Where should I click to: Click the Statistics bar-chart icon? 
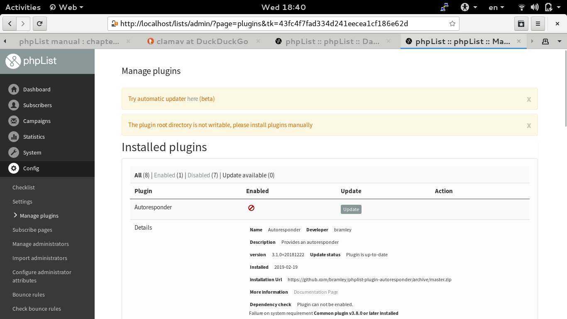tap(14, 137)
